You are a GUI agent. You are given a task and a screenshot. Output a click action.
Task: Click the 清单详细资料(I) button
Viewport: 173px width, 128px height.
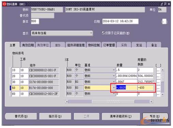121,116
